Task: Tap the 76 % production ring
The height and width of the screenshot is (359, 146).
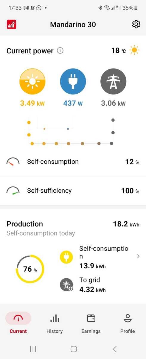Action: (30, 269)
